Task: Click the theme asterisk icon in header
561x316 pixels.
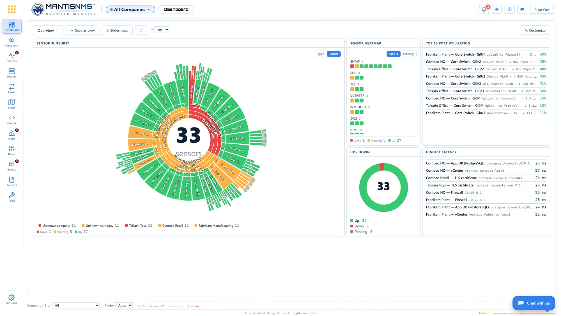Action: coord(497,9)
